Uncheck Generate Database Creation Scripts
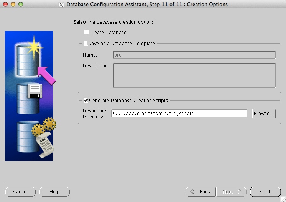The image size is (286, 202). (86, 100)
